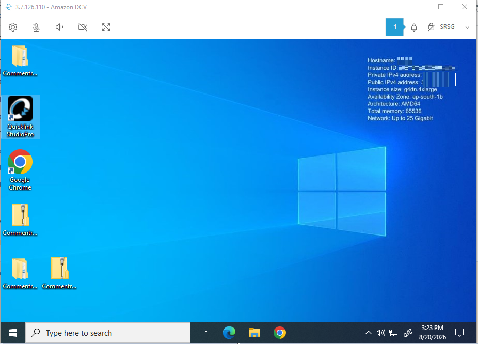This screenshot has width=478, height=344.
Task: Select the top Commentr... folder on desktop
Action: 20,60
